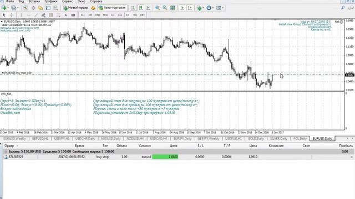Toggle chart shift icon
The image size is (355, 199).
[x=190, y=8]
